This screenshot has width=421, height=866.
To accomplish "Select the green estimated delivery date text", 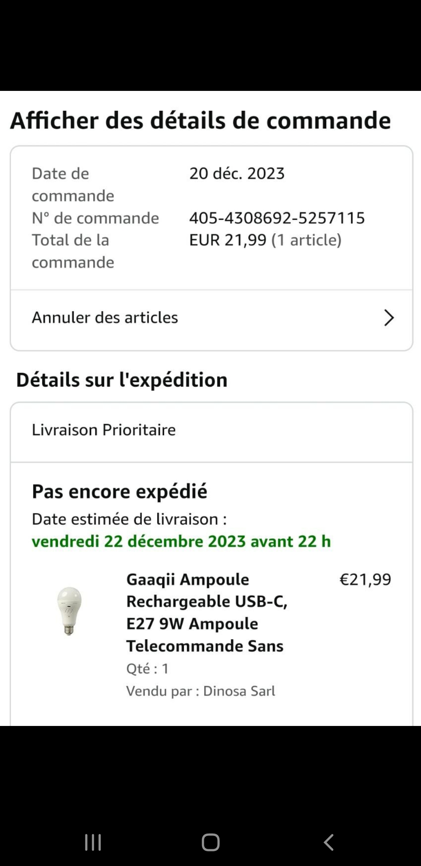I will (x=181, y=541).
